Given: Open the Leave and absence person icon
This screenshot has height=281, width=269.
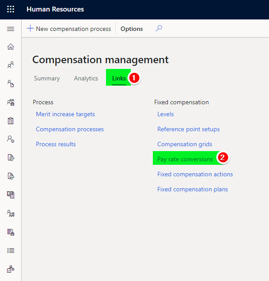Looking at the screenshot, I should [11, 139].
